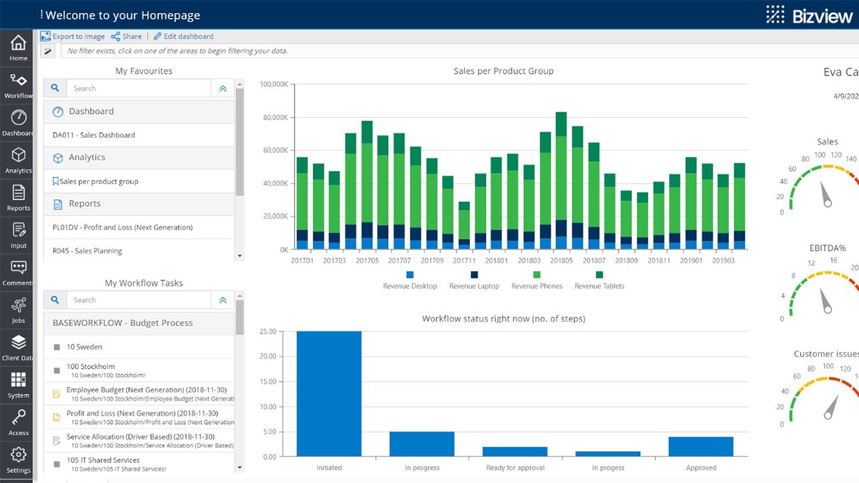This screenshot has width=859, height=483.
Task: Toggle Revenue Laptop legend swatch
Action: (x=474, y=274)
